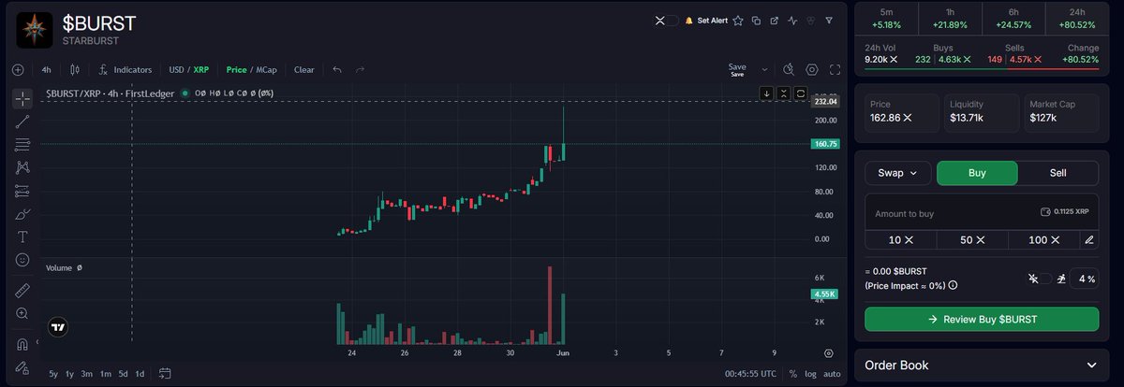This screenshot has height=387, width=1124.
Task: Click the Amount to buy input field
Action: tap(981, 213)
